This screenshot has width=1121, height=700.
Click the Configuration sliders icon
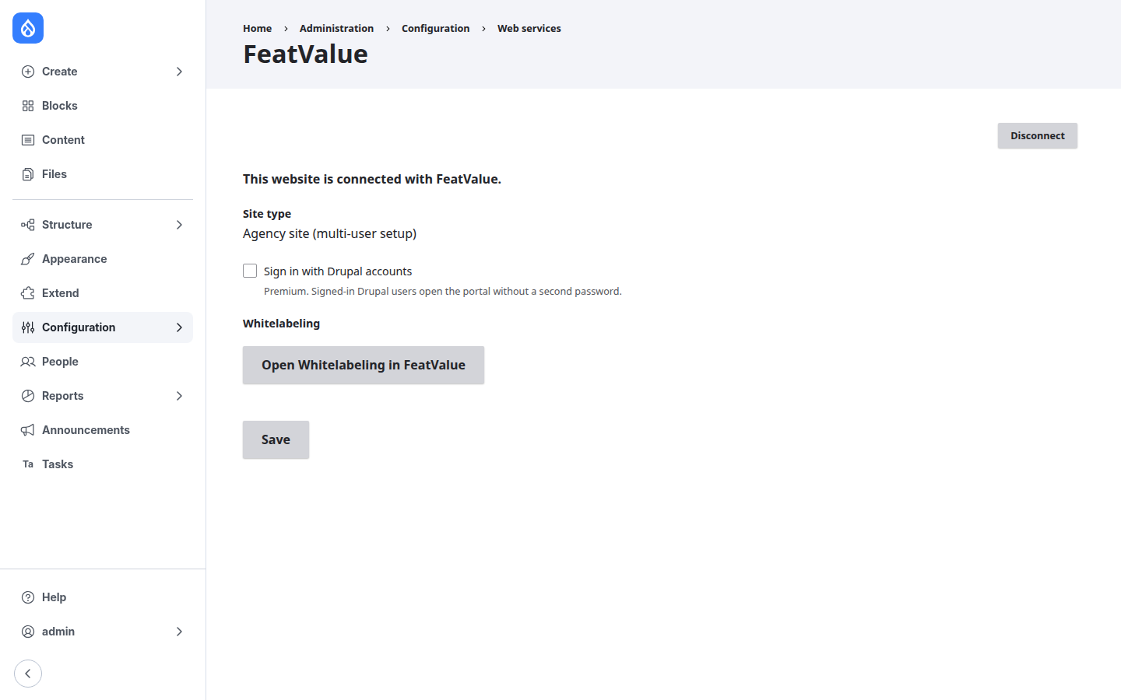[28, 327]
